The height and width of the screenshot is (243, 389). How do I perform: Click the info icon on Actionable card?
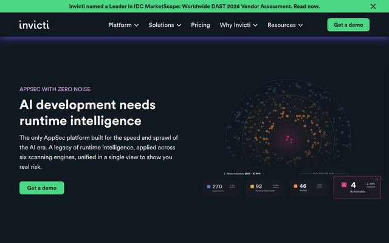377,179
